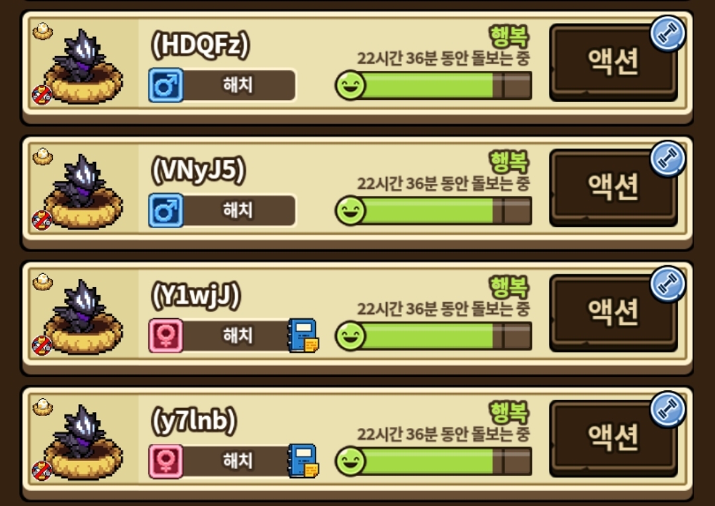Open the blue notebook icon on Y1wjJ

tap(303, 335)
